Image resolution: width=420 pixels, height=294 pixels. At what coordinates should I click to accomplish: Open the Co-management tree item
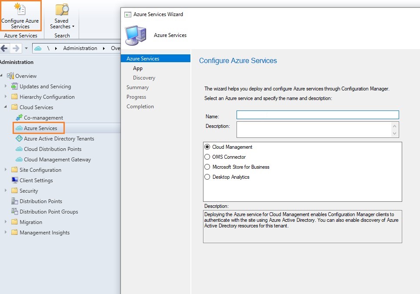click(x=43, y=118)
